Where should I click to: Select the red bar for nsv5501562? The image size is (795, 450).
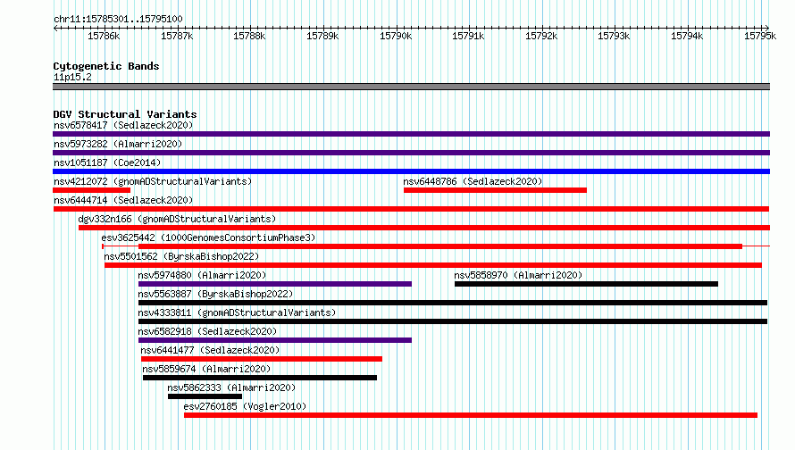(x=433, y=265)
